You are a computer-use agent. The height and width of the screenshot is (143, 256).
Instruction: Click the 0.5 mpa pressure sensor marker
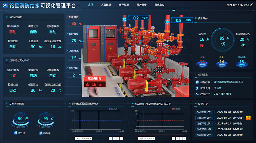click(x=167, y=22)
